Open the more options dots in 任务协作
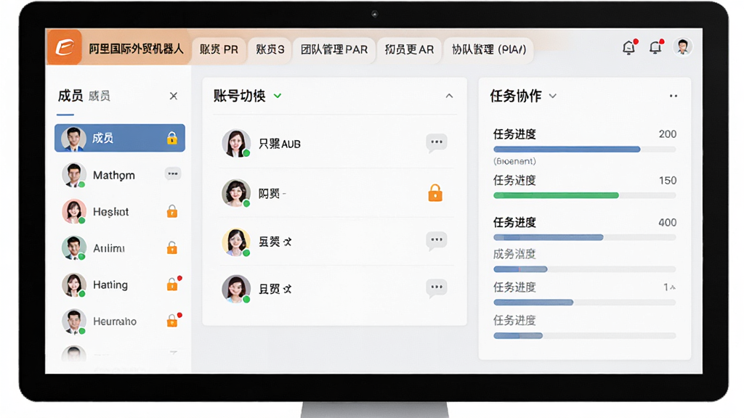Image resolution: width=744 pixels, height=418 pixels. tap(674, 97)
